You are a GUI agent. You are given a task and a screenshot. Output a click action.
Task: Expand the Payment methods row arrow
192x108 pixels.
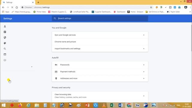144,72
